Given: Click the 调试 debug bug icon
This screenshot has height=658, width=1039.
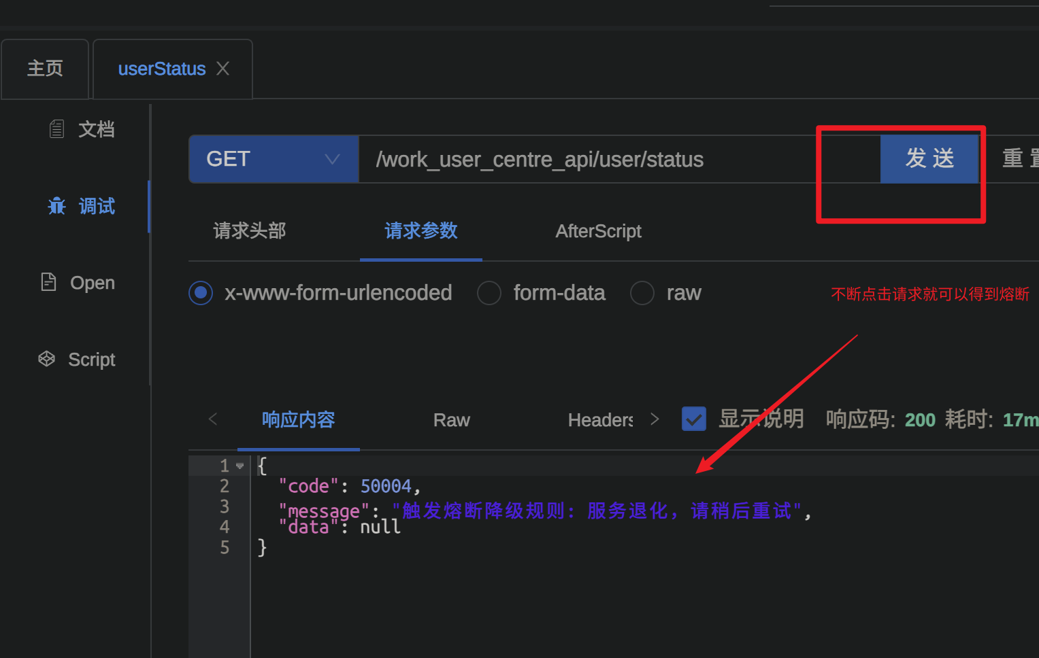Looking at the screenshot, I should 57,206.
